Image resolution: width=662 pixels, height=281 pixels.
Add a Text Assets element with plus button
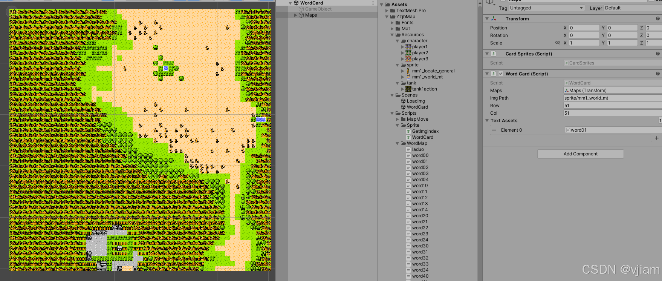click(x=657, y=138)
